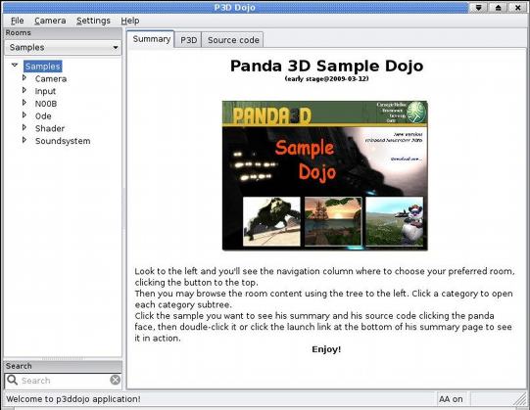Click the Panda 3D Sample Dojo banner image
The height and width of the screenshot is (410, 530).
click(325, 175)
